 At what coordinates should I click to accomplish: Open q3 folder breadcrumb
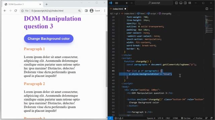click(117, 14)
